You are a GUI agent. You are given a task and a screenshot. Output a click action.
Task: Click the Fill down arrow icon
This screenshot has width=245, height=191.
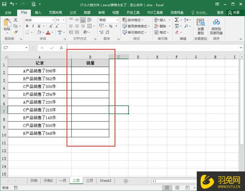[x=177, y=26]
